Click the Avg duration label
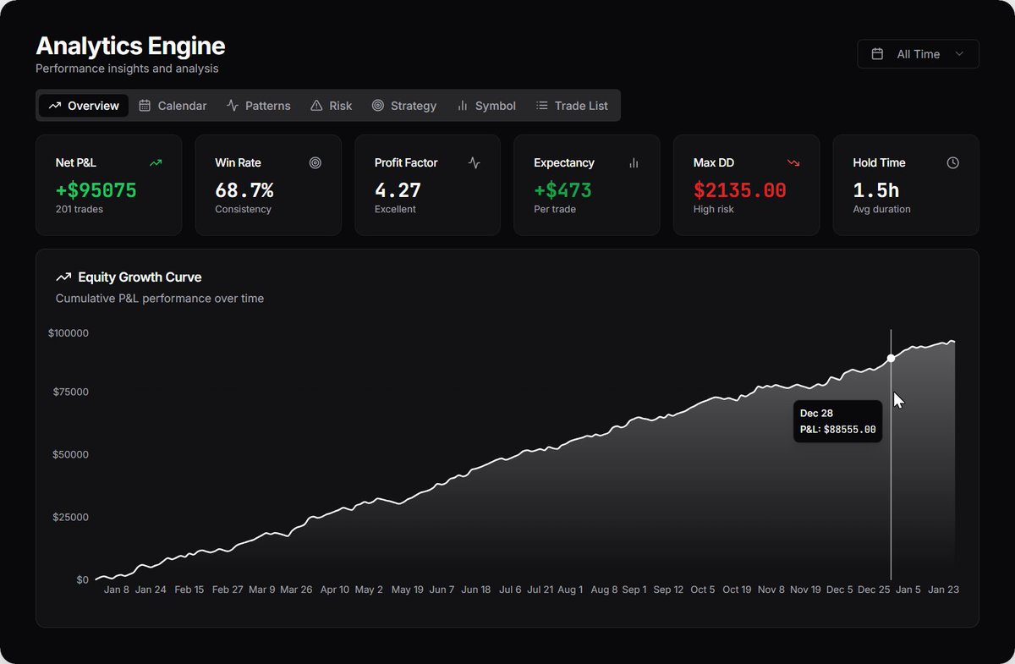Screen dimensions: 1015x664 [881, 209]
